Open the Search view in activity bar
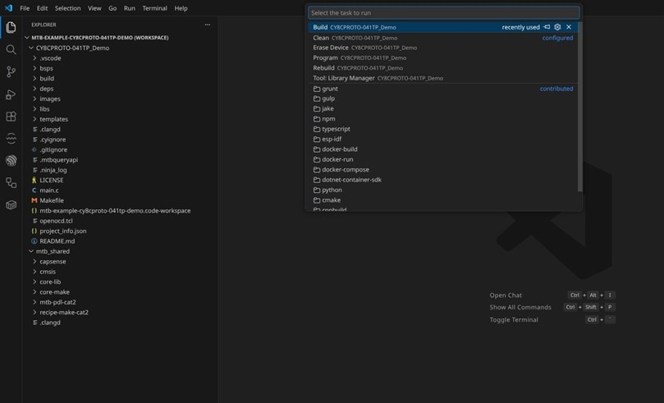664x403 pixels. pyautogui.click(x=11, y=49)
